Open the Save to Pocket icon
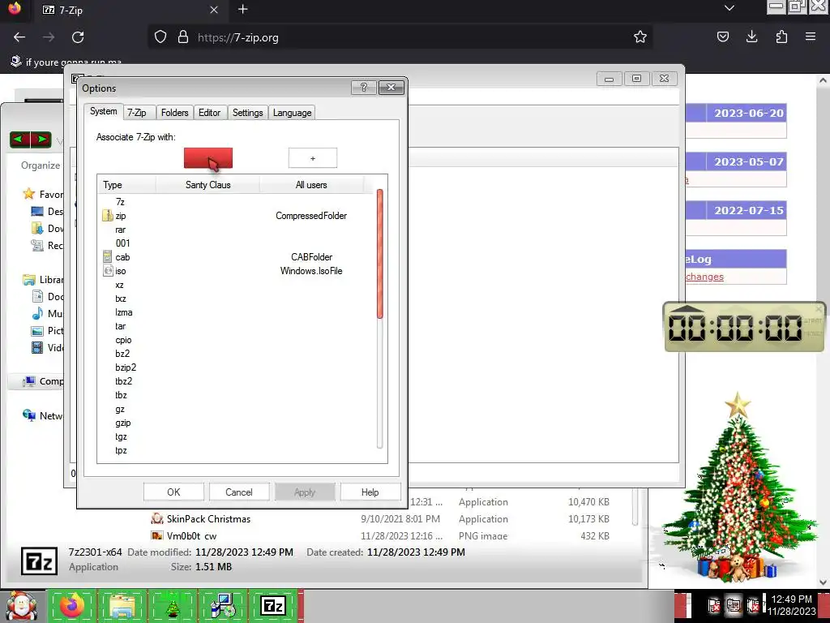The width and height of the screenshot is (830, 623). (x=722, y=37)
